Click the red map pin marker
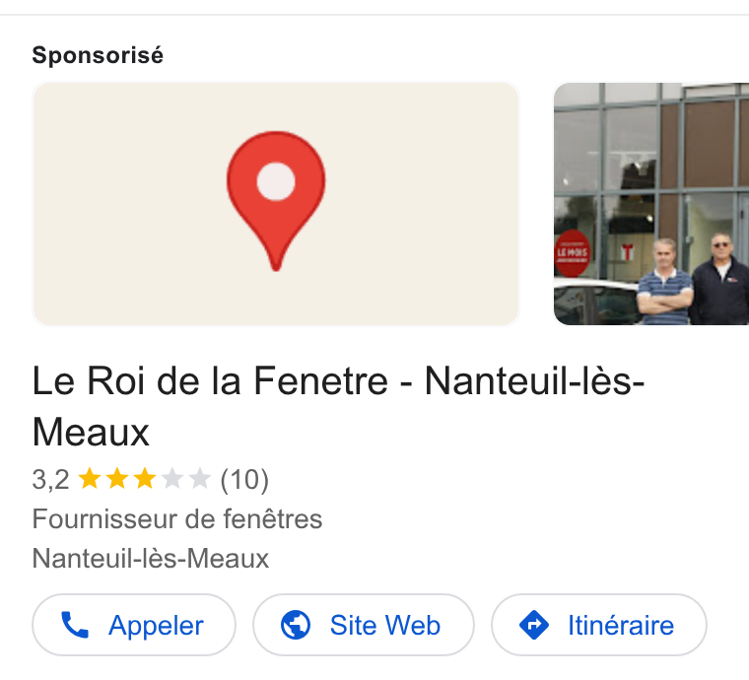The image size is (749, 680). pyautogui.click(x=276, y=201)
